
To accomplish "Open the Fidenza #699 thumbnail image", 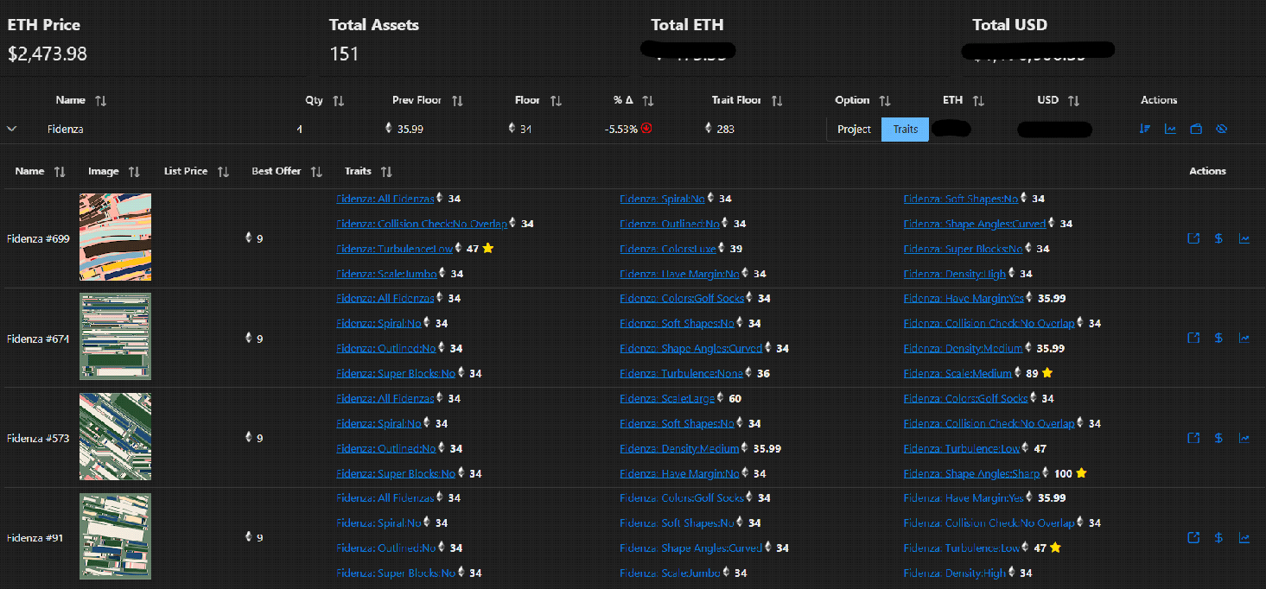I will [x=115, y=237].
